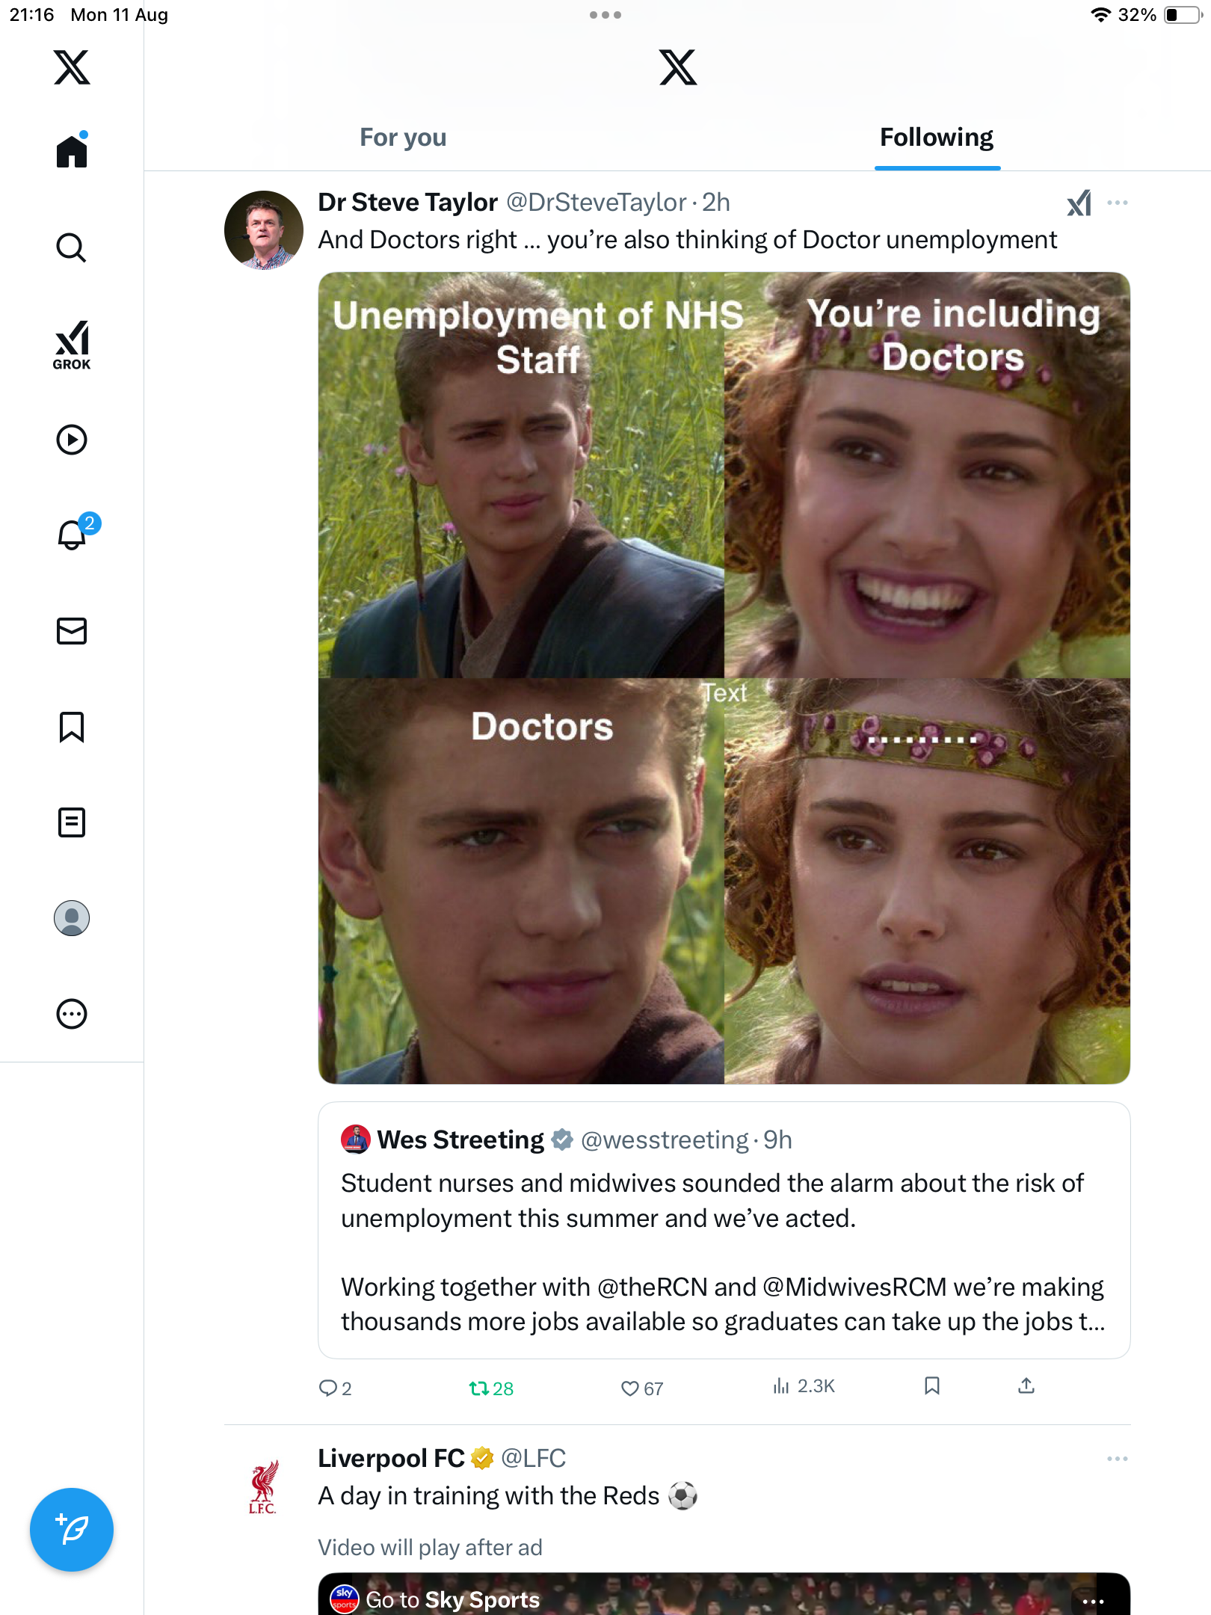Open the Lists icon in sidebar
This screenshot has width=1211, height=1615.
coord(72,822)
